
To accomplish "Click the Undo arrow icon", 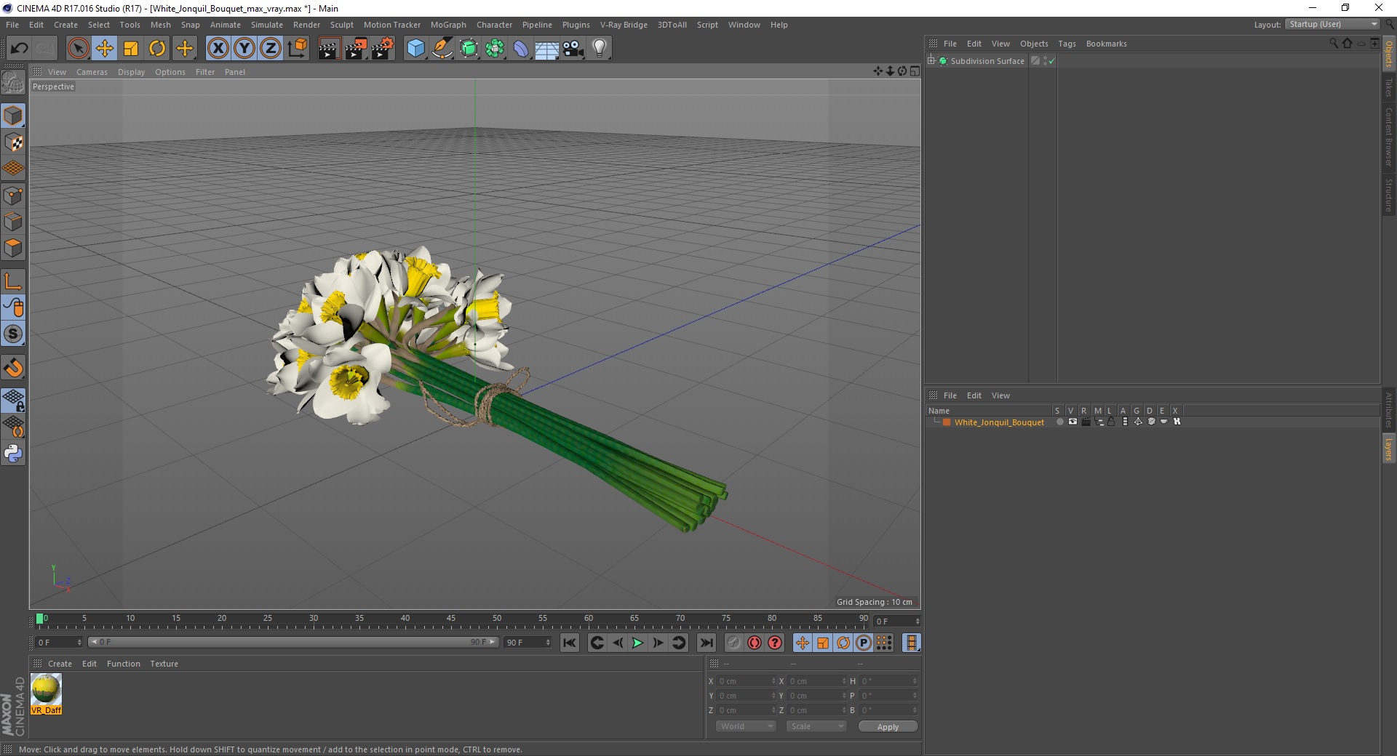I will (20, 49).
